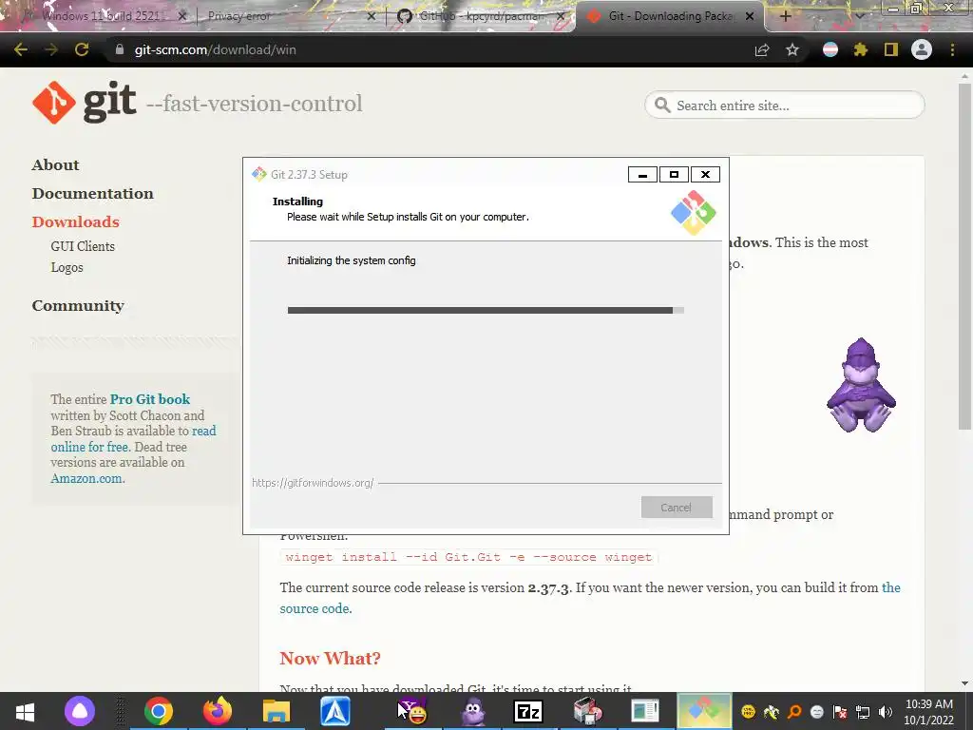Go to the Downloads section link
Viewport: 973px width, 730px height.
[x=76, y=221]
